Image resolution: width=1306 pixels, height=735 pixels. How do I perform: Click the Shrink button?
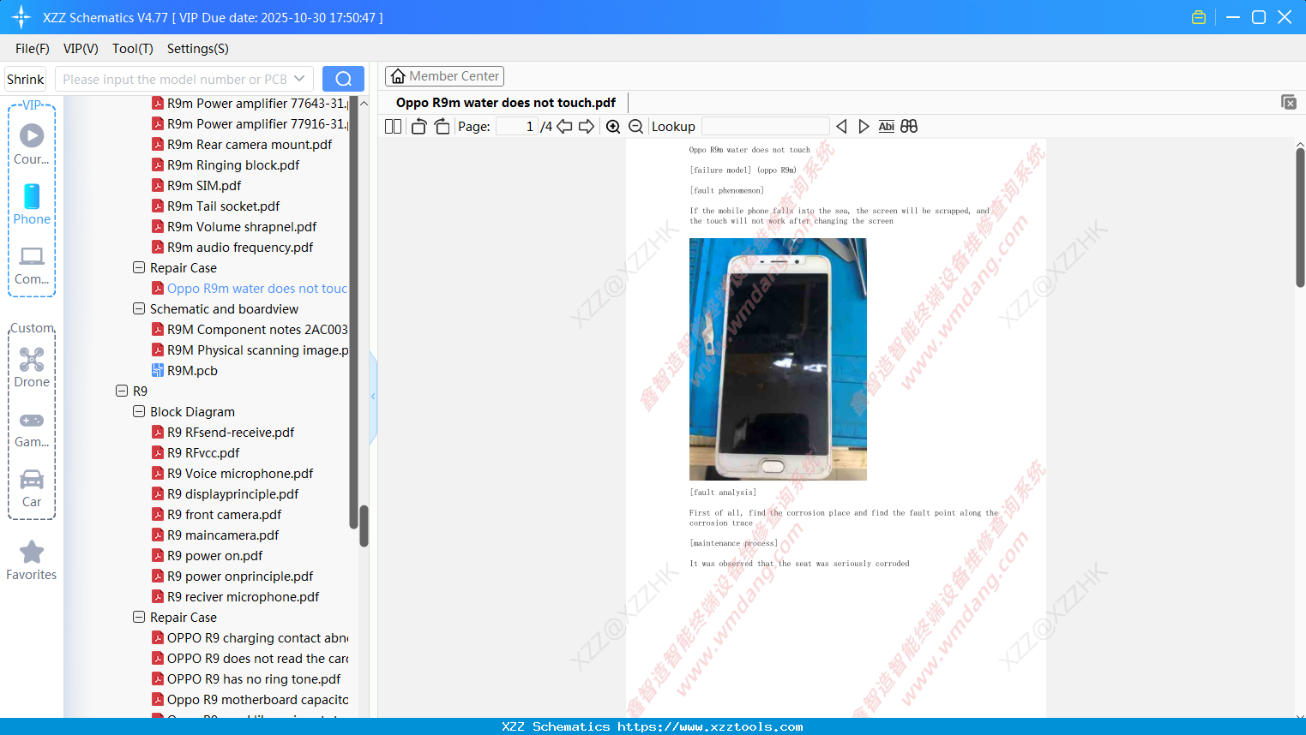(x=25, y=79)
